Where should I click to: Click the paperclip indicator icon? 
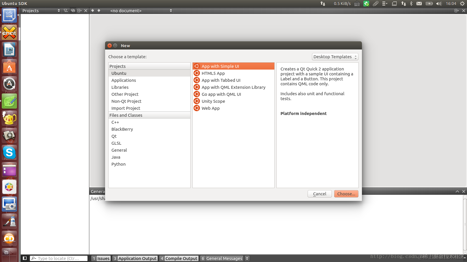point(376,3)
